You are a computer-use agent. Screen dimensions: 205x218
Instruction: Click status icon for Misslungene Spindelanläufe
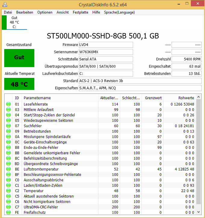click(8, 137)
